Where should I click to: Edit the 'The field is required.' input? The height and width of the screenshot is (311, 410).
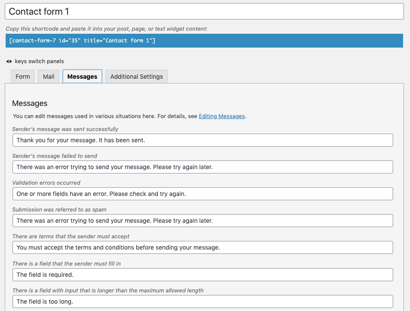click(x=203, y=275)
